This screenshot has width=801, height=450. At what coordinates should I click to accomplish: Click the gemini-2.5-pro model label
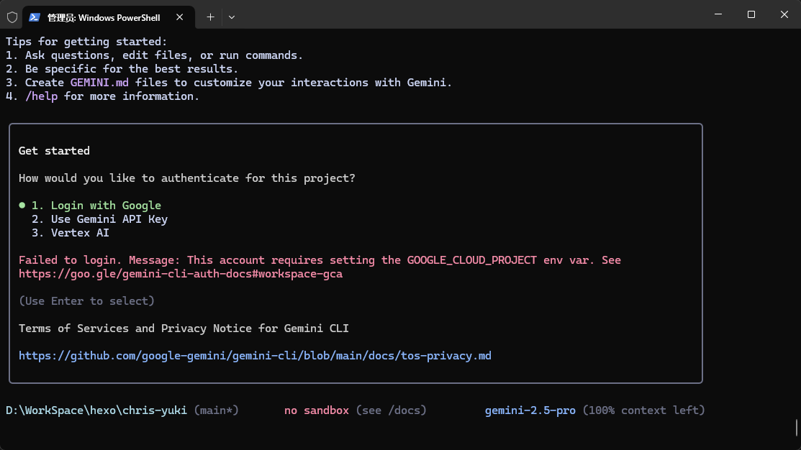pos(530,410)
